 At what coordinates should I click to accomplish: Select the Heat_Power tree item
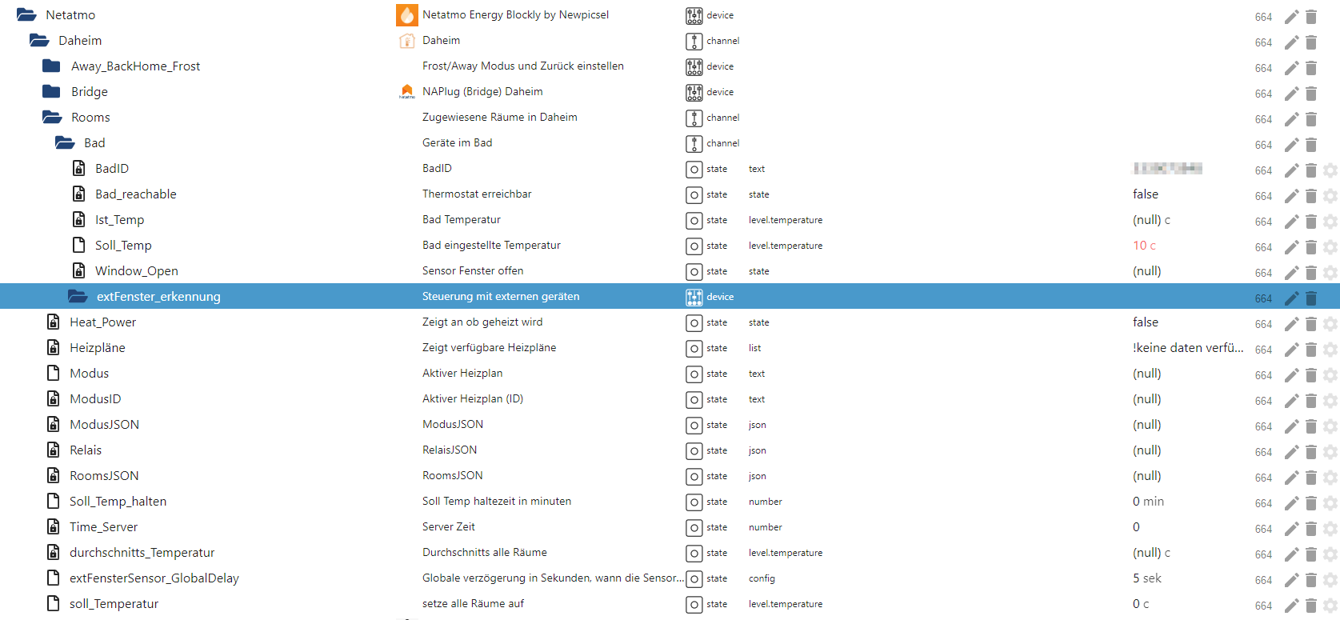point(102,322)
